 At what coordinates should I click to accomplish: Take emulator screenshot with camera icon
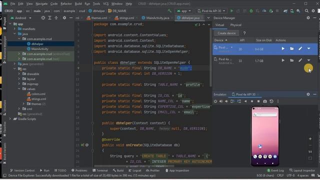coord(265,101)
